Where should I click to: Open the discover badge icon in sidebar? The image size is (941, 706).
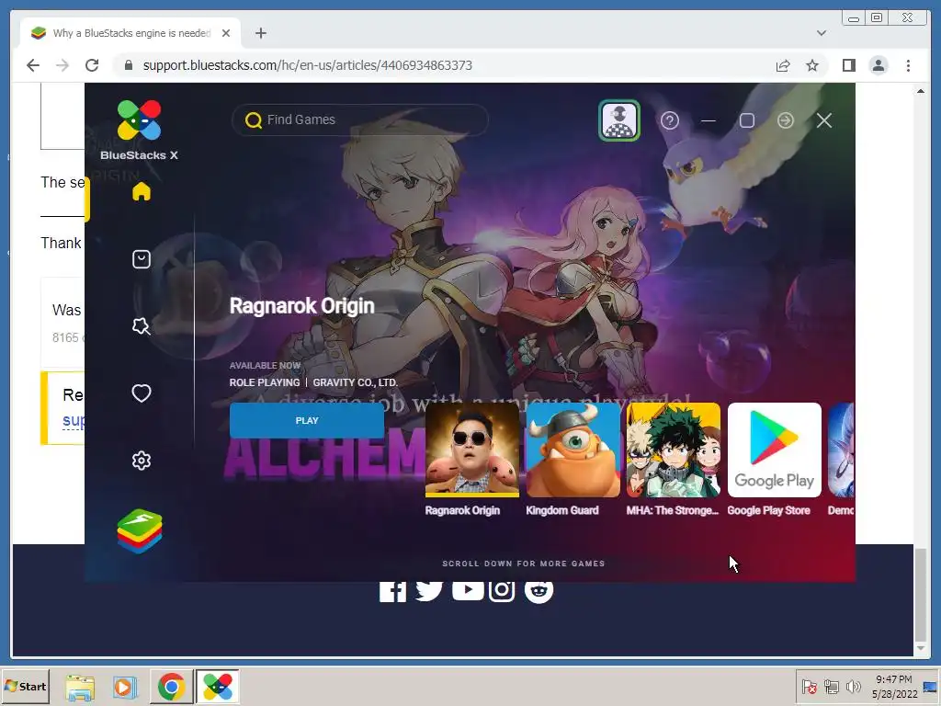coord(141,326)
